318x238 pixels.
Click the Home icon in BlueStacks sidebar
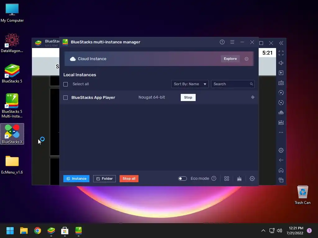(x=281, y=170)
